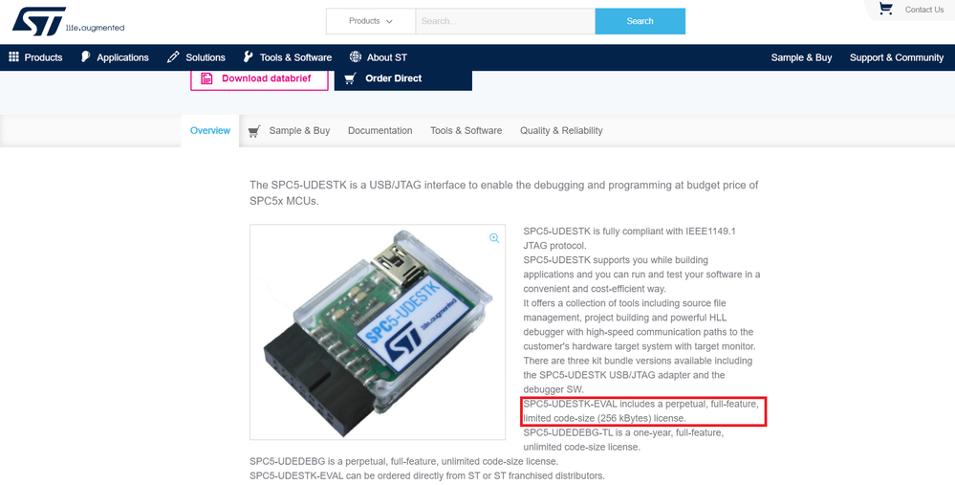Click the blue Search button
This screenshot has height=485, width=955.
[640, 21]
